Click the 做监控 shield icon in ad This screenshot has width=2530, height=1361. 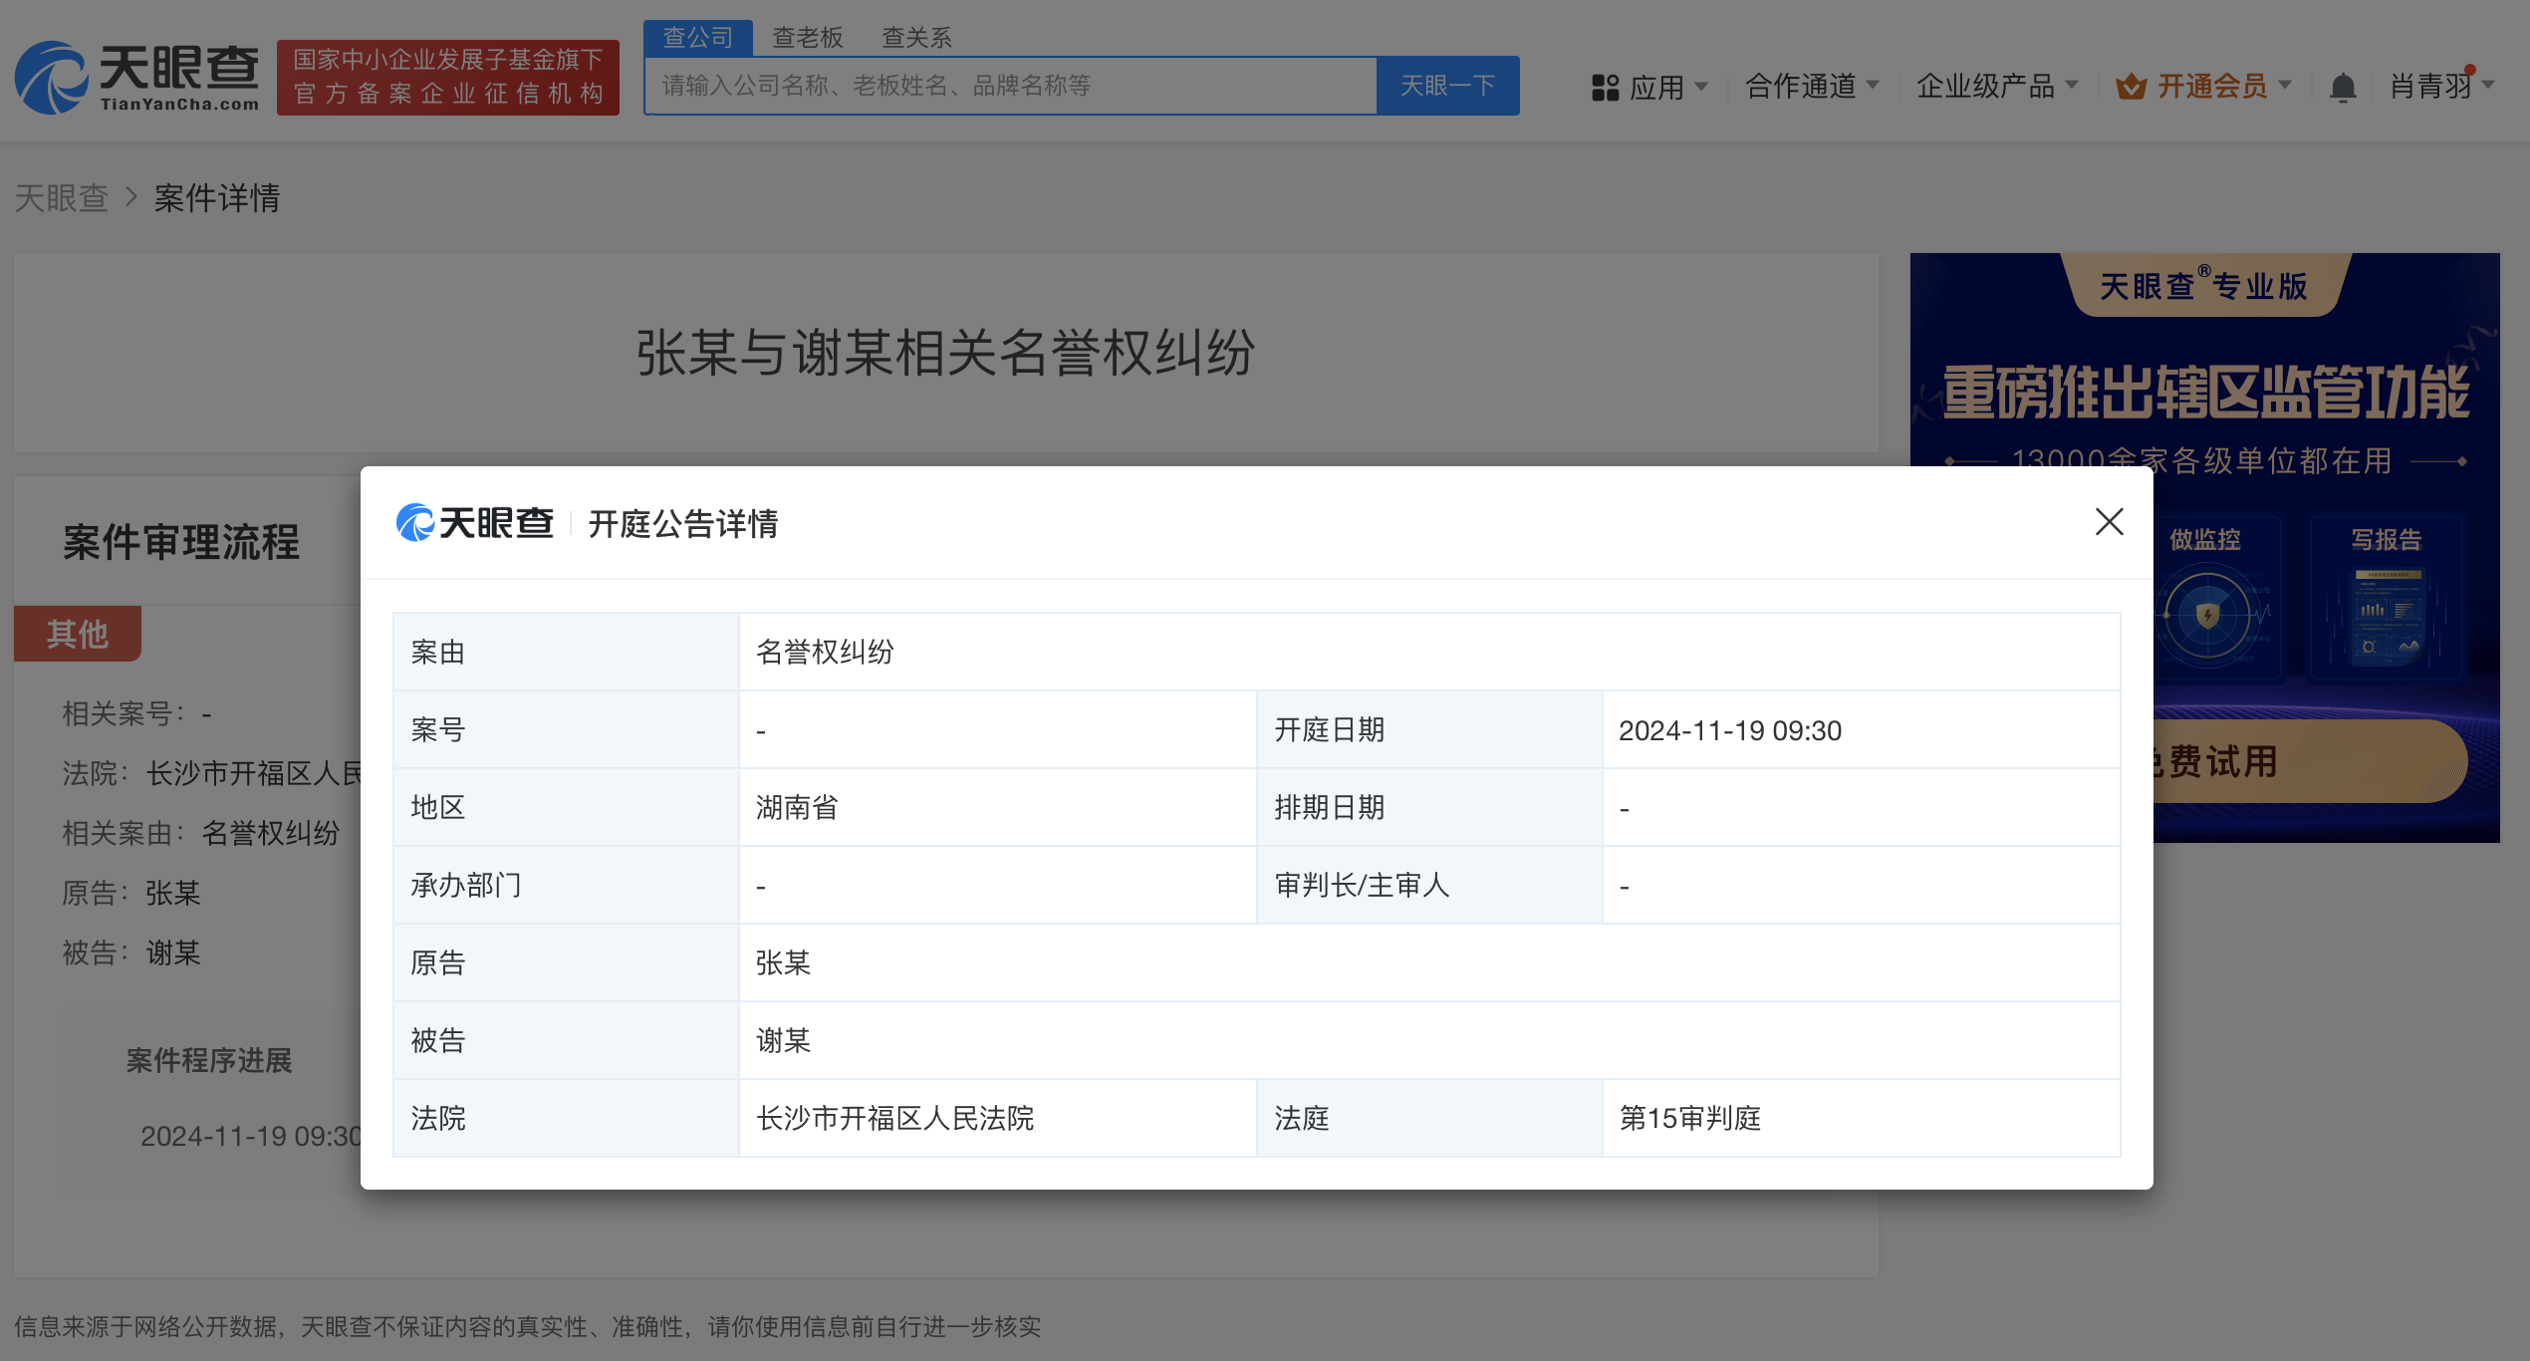tap(2207, 614)
